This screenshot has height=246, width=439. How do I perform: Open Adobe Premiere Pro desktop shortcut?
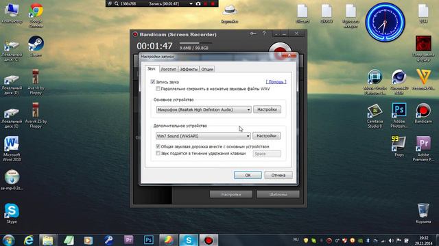(x=423, y=148)
